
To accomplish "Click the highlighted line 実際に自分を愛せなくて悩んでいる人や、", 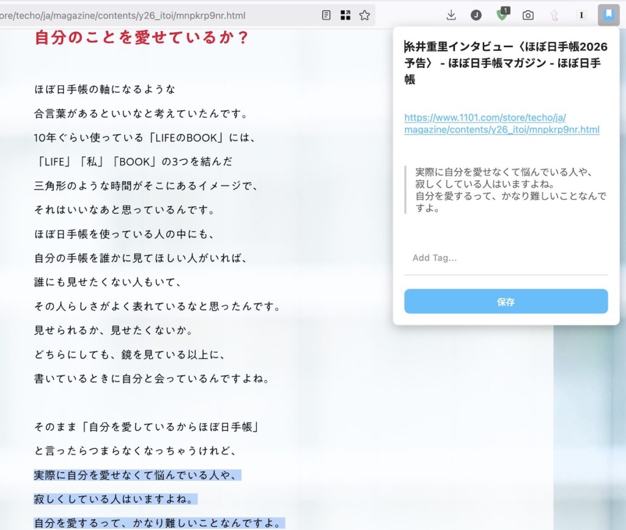I will (138, 475).
